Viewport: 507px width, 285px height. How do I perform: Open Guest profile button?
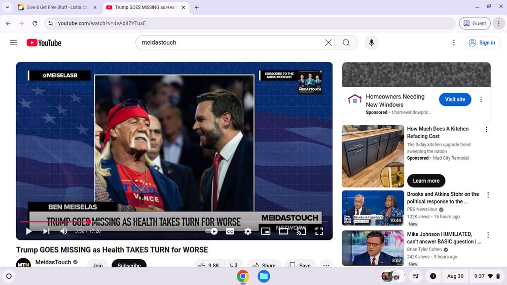click(475, 23)
